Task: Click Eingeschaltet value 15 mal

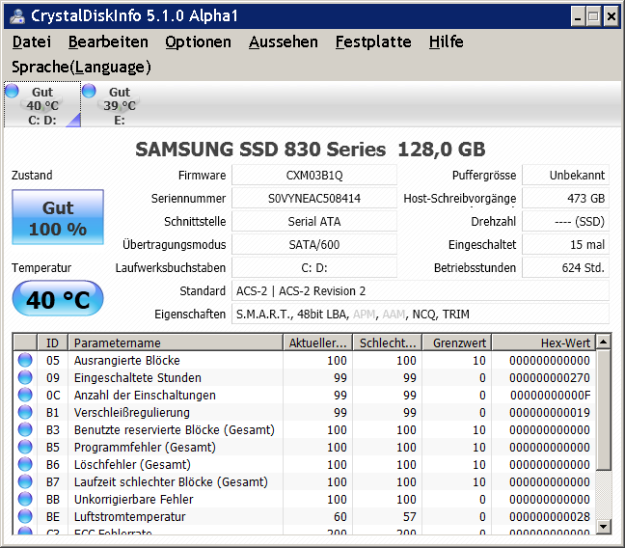Action: pos(565,244)
